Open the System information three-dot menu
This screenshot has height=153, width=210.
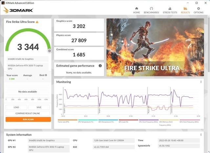click(201, 134)
